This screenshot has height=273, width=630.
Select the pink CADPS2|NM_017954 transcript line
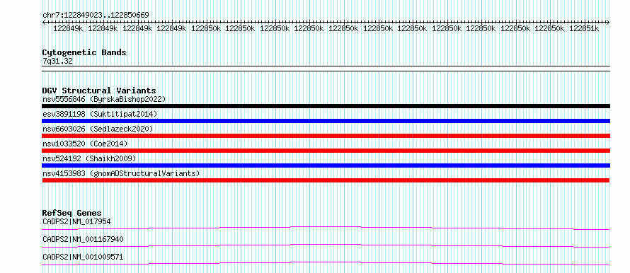tap(326, 228)
